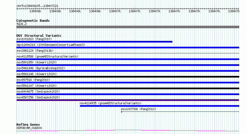Click the black bar of variant nsv5841146

click(x=128, y=77)
